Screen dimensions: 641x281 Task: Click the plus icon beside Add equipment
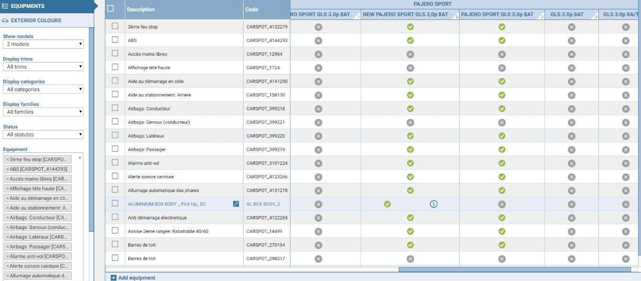click(x=114, y=278)
